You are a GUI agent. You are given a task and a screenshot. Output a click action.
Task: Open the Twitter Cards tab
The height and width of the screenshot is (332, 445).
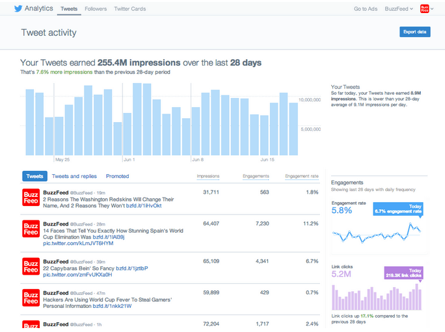click(x=130, y=9)
